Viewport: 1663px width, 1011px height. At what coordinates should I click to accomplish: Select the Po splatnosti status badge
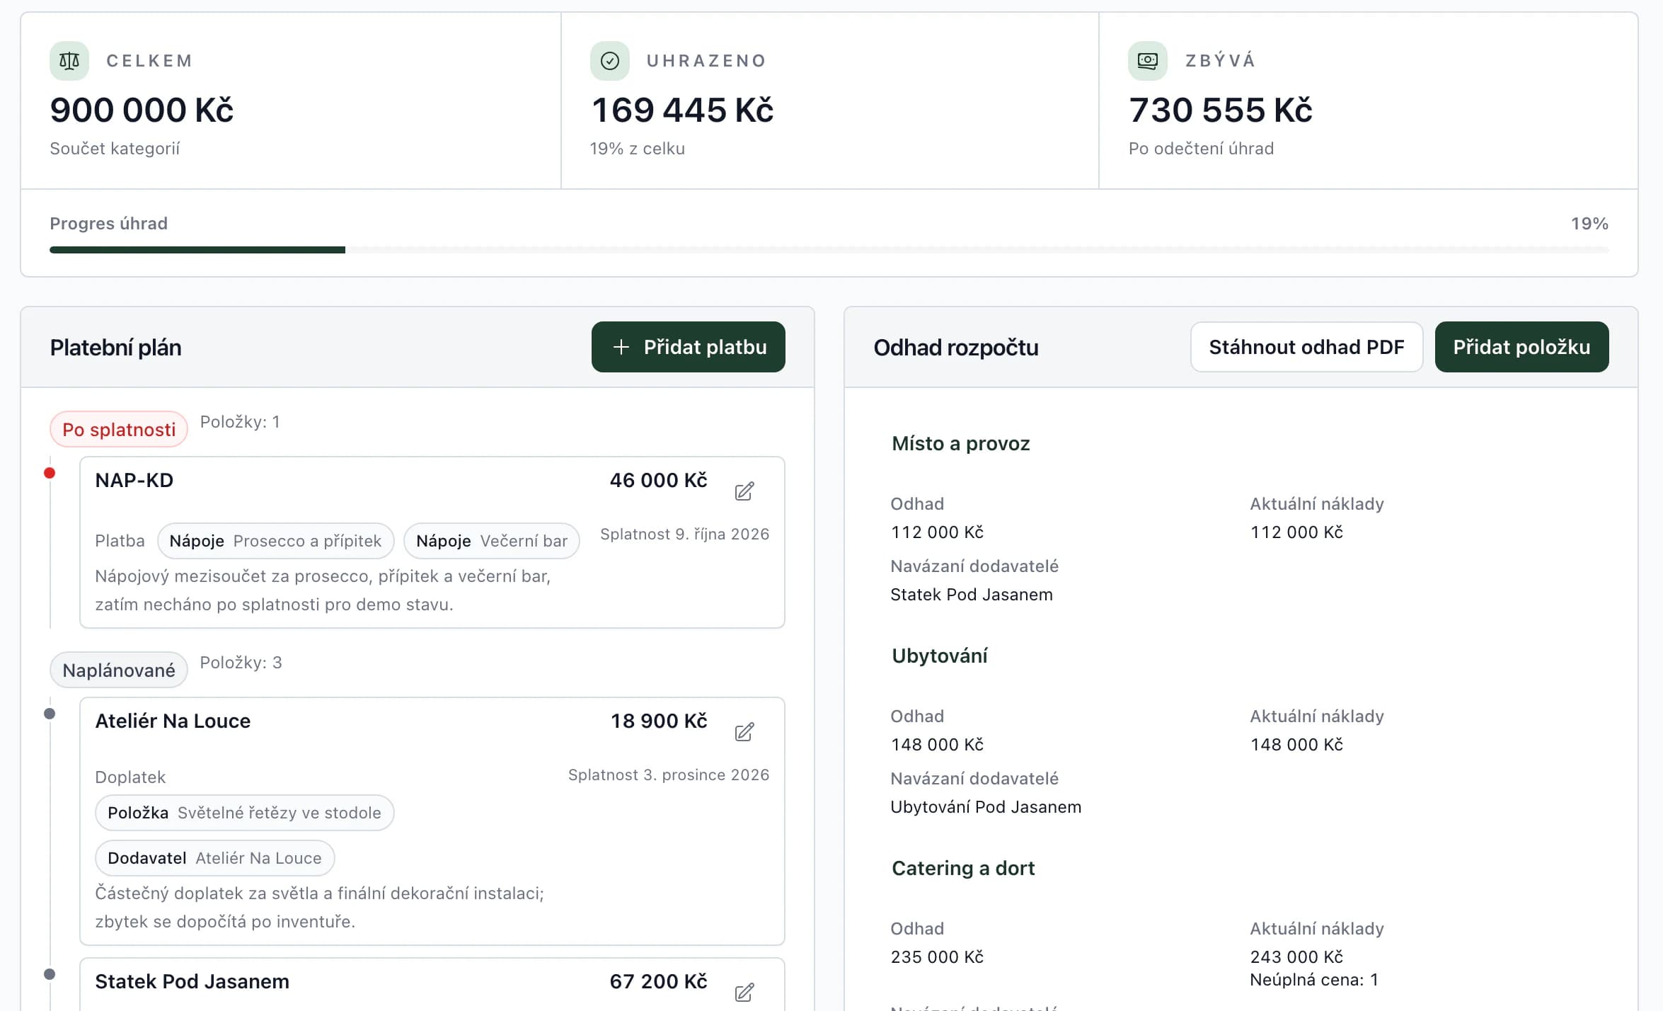119,429
